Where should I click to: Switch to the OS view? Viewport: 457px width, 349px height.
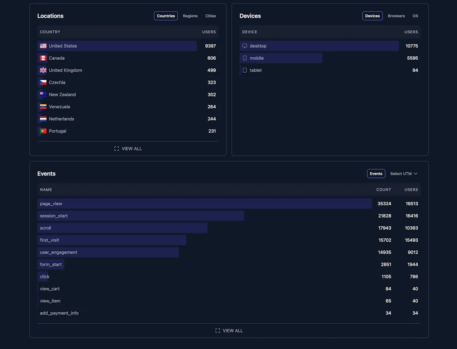(415, 16)
